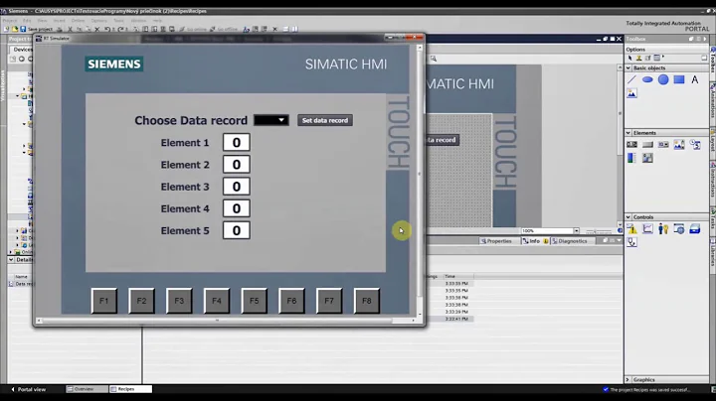Open the Edit menu
Image resolution: width=716 pixels, height=401 pixels.
coord(27,21)
